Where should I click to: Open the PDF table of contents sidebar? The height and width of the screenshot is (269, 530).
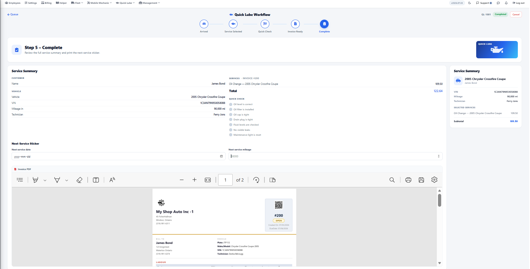pyautogui.click(x=20, y=180)
